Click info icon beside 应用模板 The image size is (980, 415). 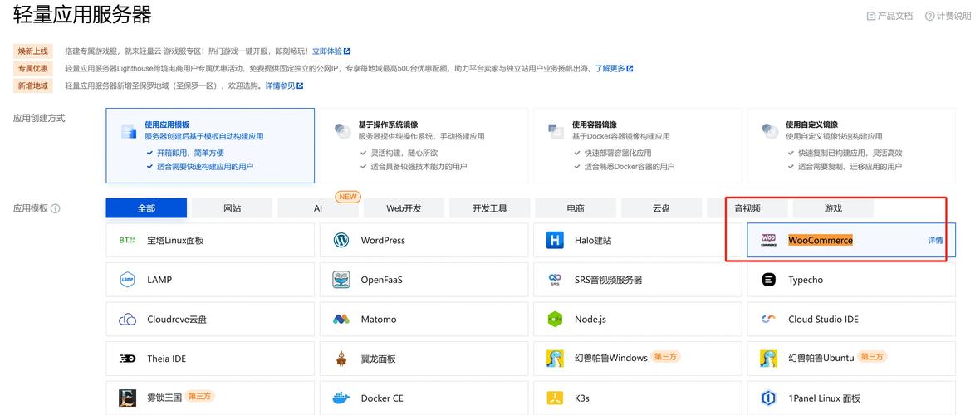(x=55, y=208)
